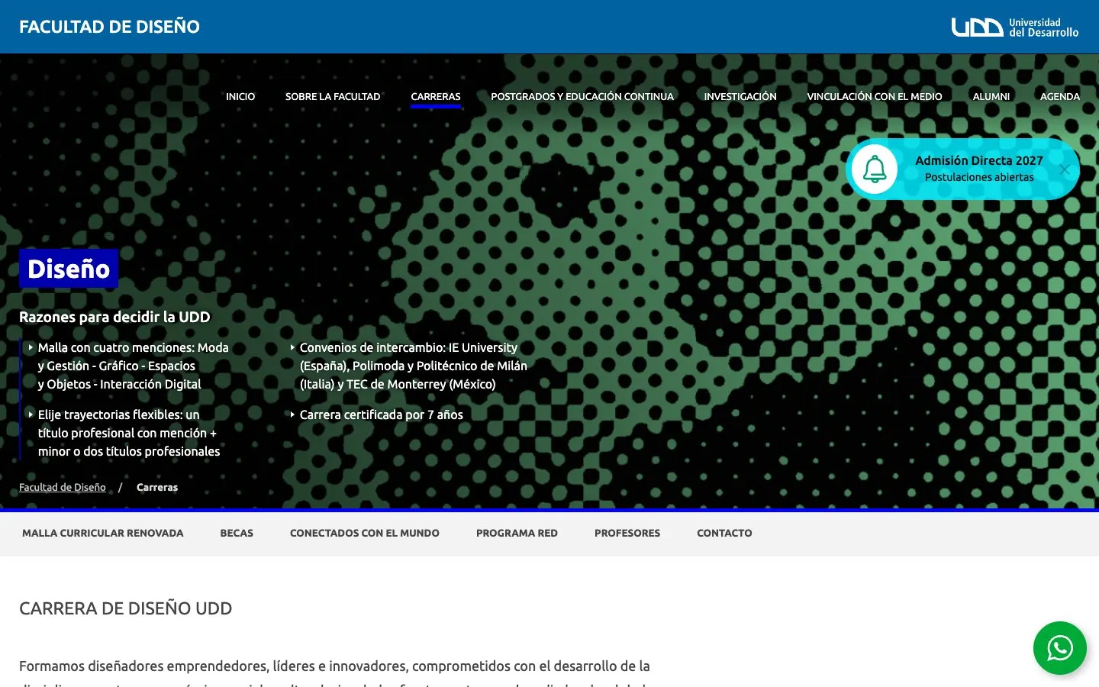Select the CARRERAS menu item
1099x687 pixels.
pyautogui.click(x=436, y=96)
